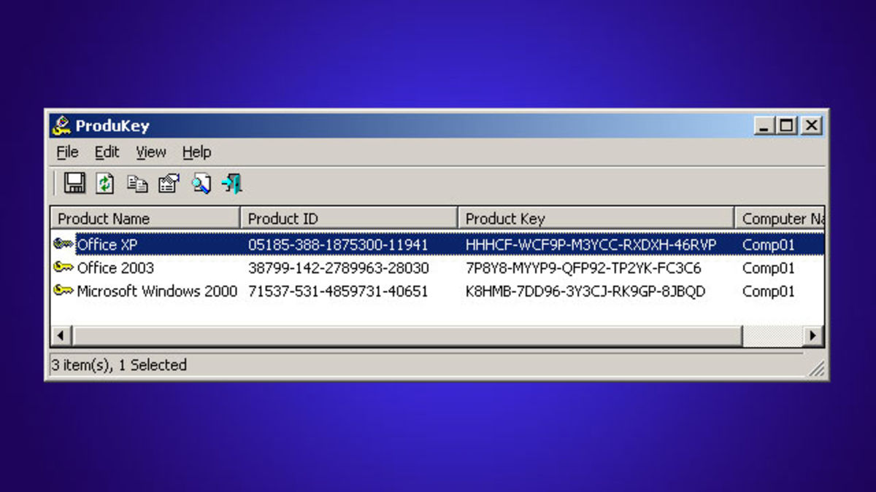Click the Copy Selected Items icon

137,183
